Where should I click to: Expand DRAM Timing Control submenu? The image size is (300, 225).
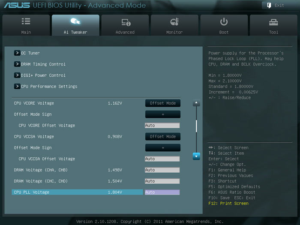17,64
